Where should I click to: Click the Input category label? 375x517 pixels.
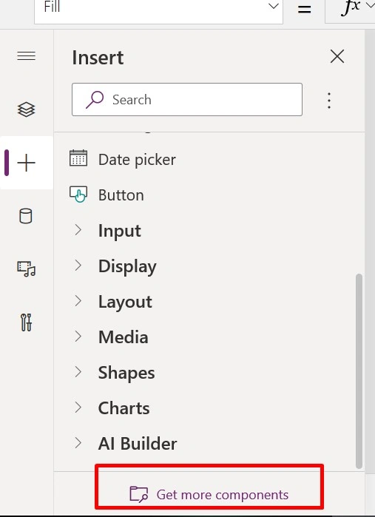(x=119, y=231)
